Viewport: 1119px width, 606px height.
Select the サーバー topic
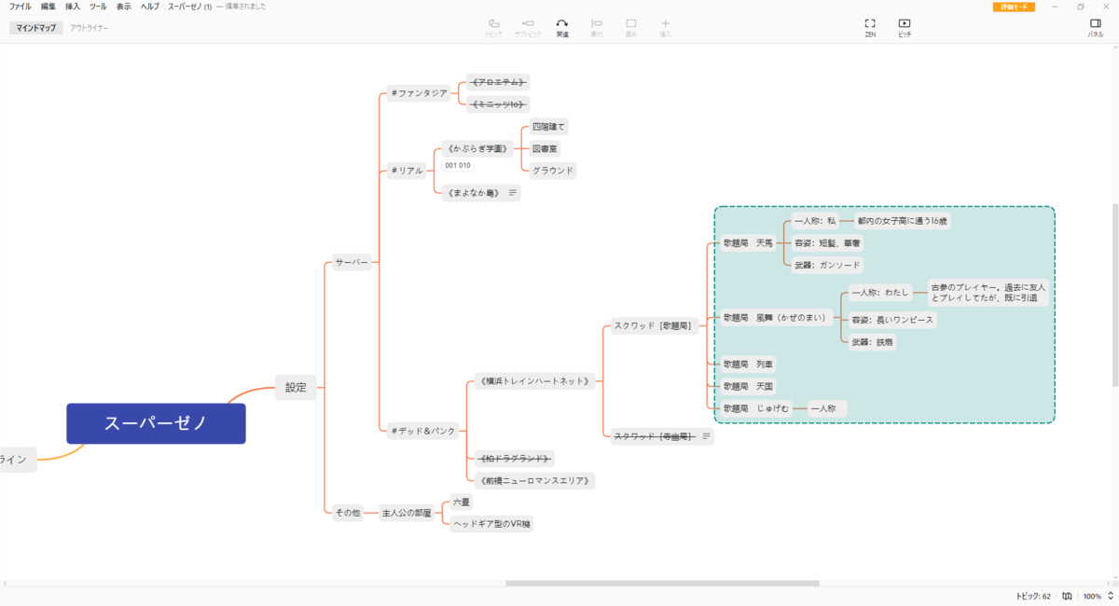[352, 263]
